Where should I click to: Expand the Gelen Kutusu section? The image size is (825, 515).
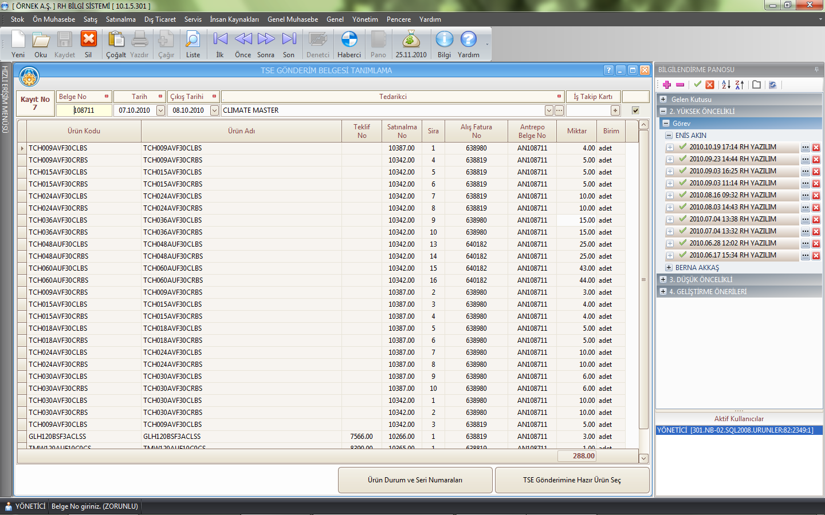[x=663, y=100]
